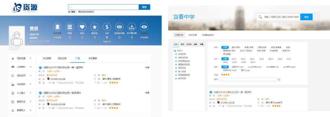Click graduation cap icon of 前言课件 resource
The image size is (330, 117).
coord(40,93)
